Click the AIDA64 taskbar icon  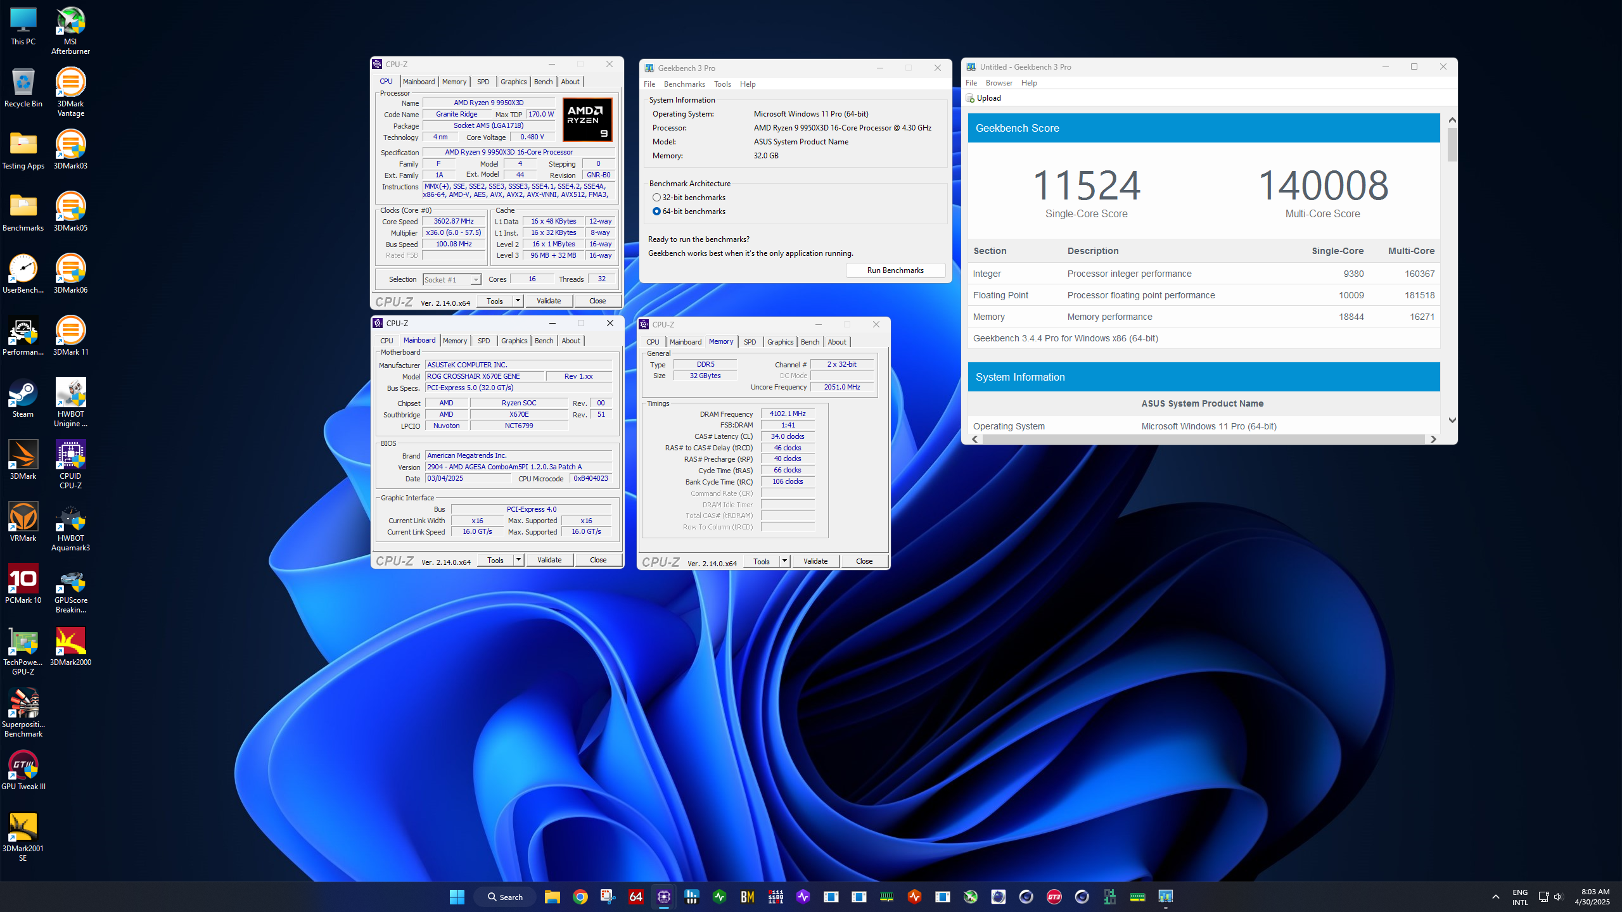[x=635, y=896]
